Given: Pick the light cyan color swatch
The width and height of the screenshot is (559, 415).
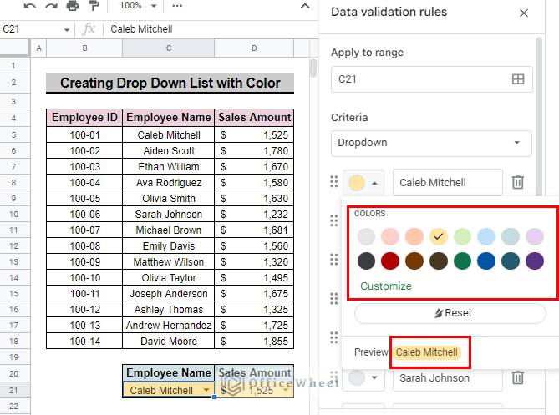Looking at the screenshot, I should click(x=511, y=237).
